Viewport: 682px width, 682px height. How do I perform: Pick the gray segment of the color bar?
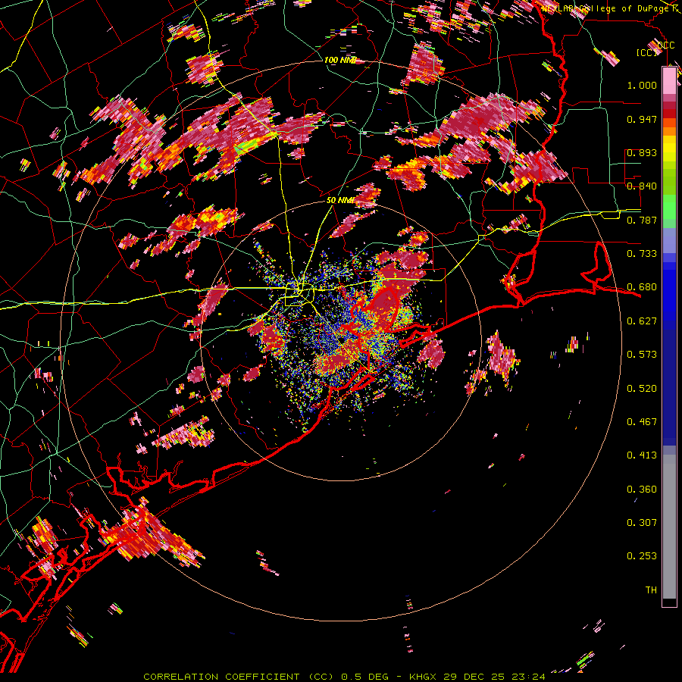click(669, 527)
